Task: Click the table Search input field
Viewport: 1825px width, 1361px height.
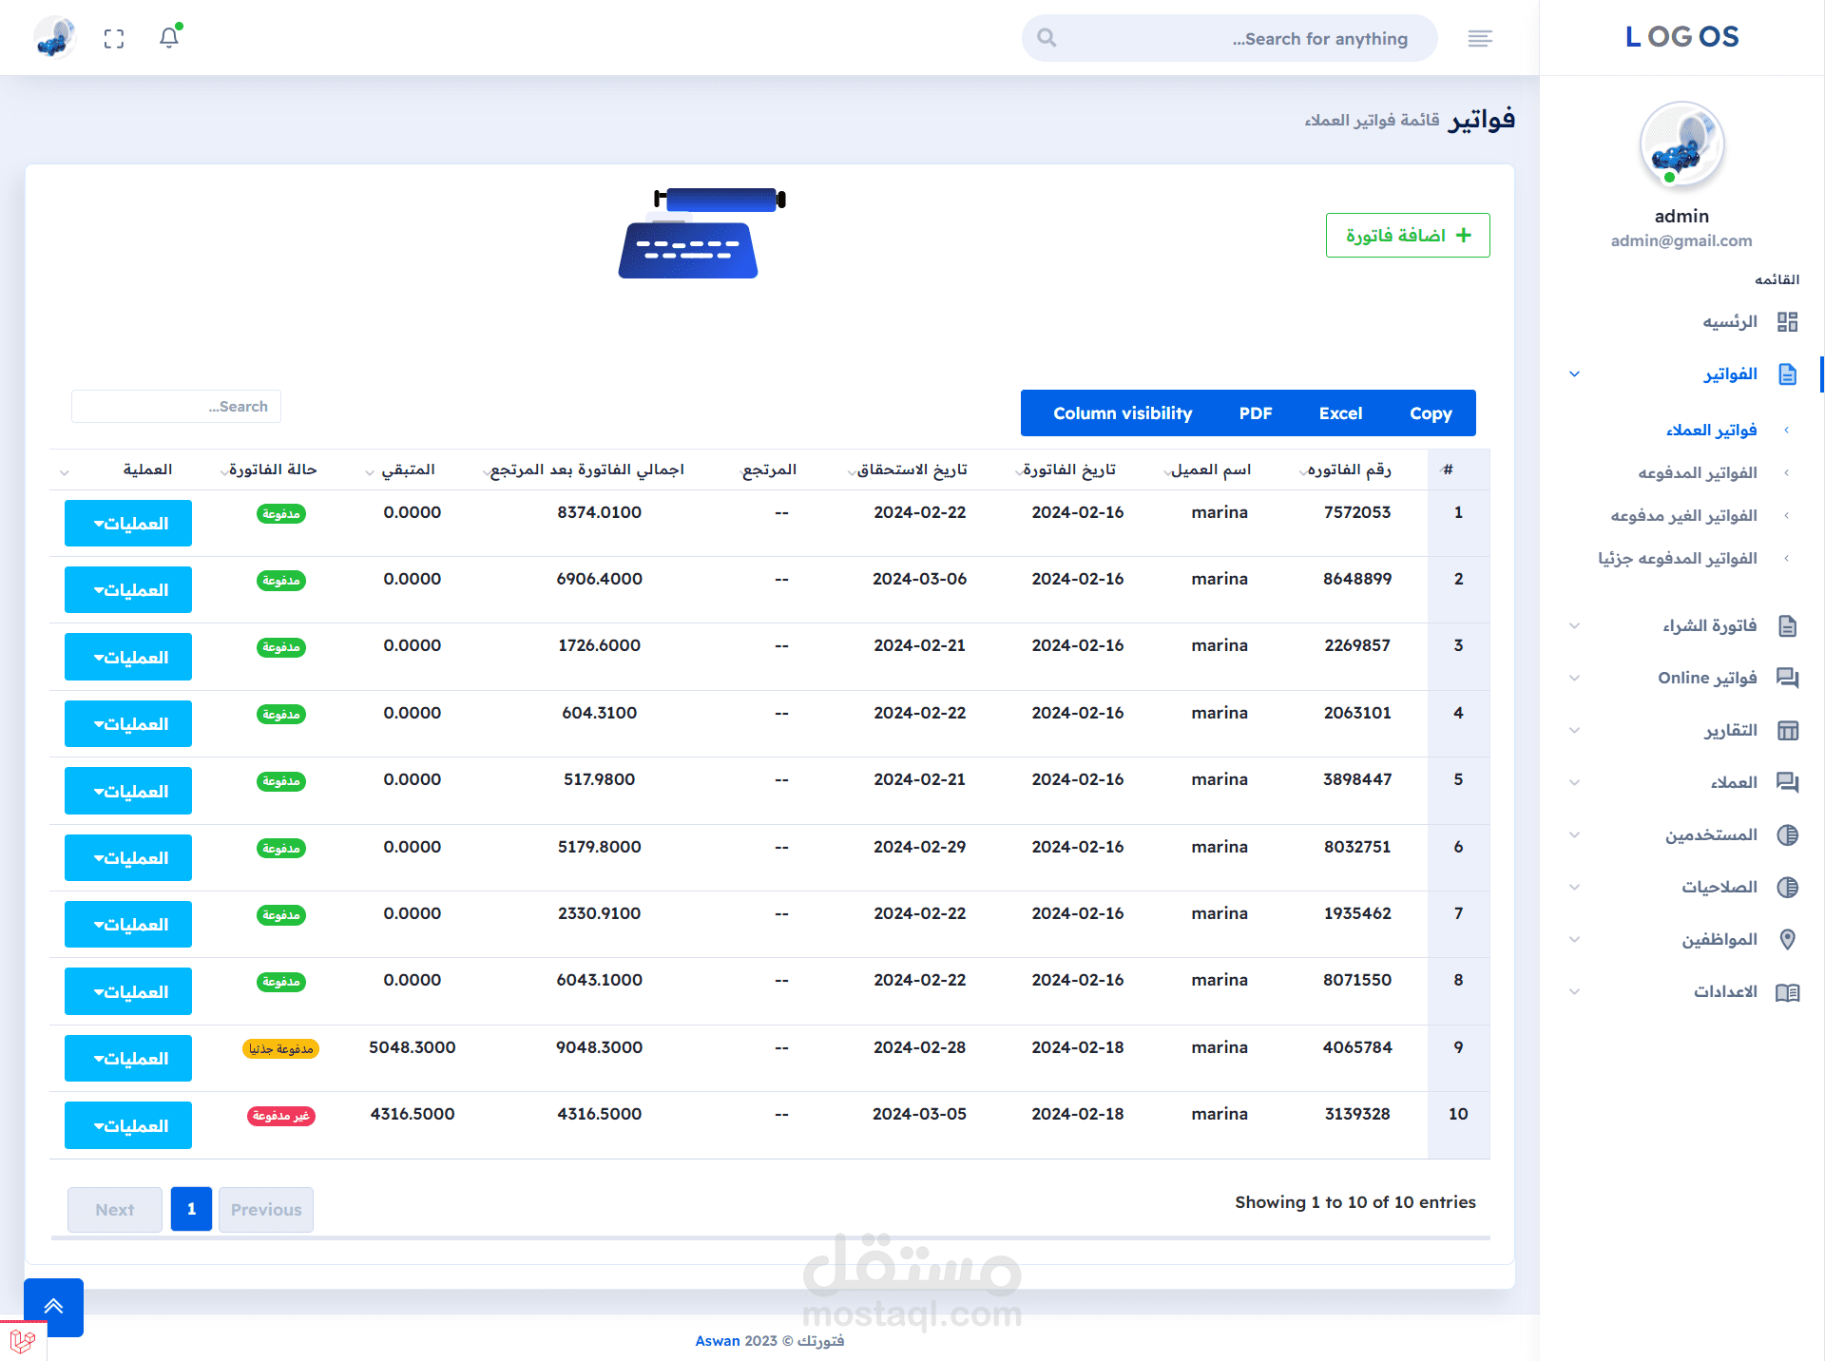Action: point(176,407)
